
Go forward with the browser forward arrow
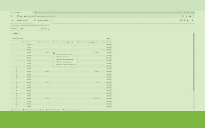pos(15,16)
